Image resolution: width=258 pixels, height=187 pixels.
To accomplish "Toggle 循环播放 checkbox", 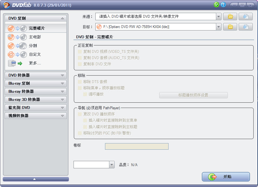I will click(x=85, y=94).
